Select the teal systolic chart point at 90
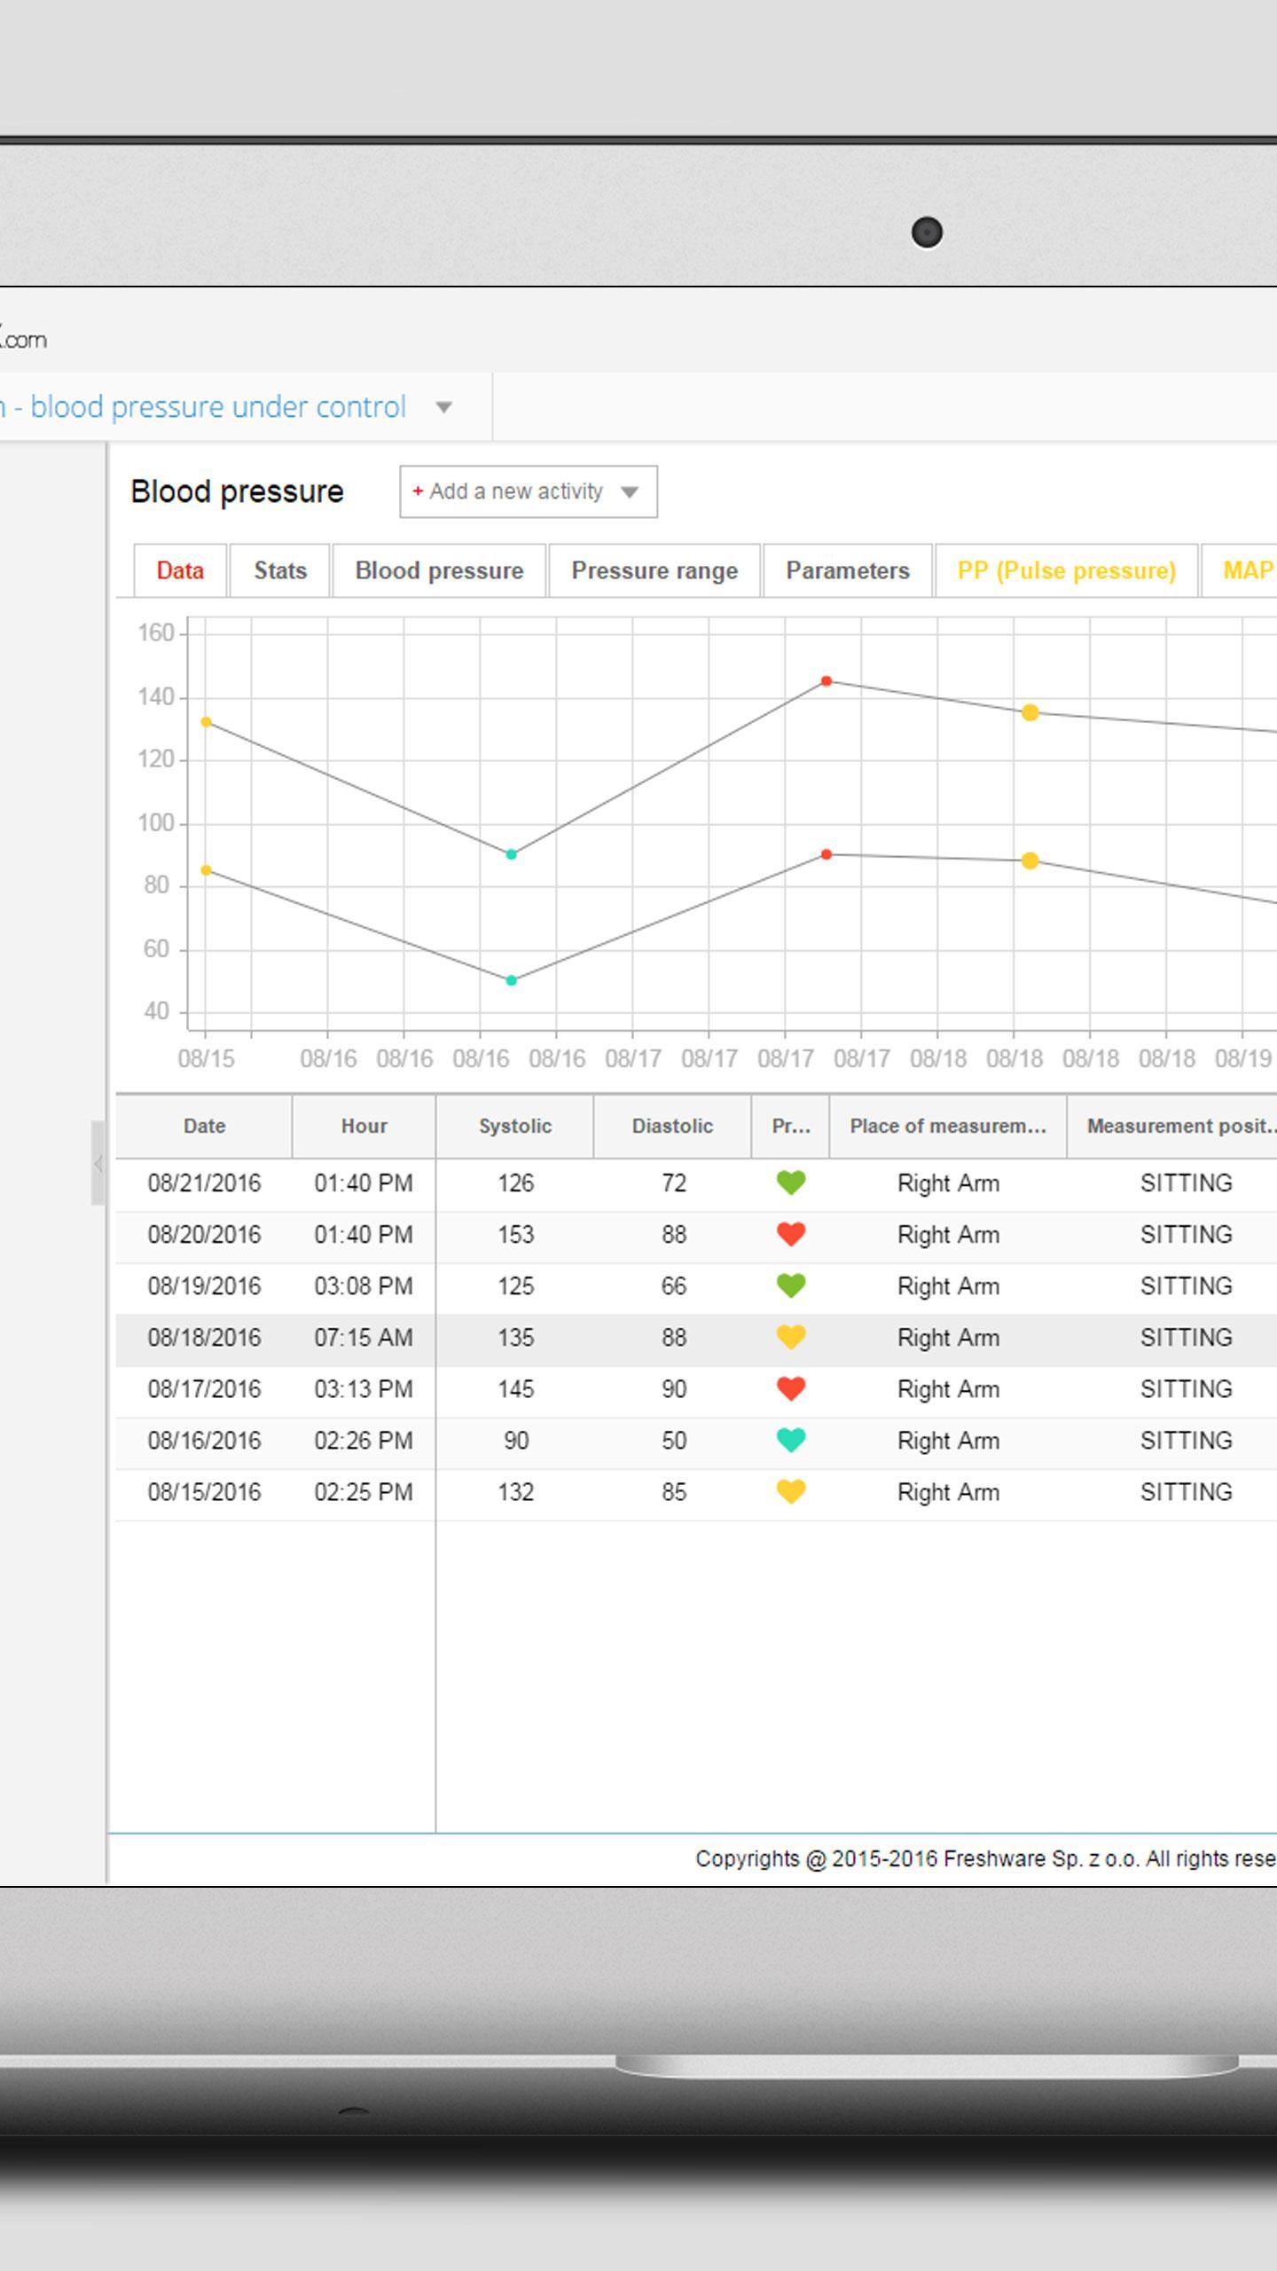 511,854
